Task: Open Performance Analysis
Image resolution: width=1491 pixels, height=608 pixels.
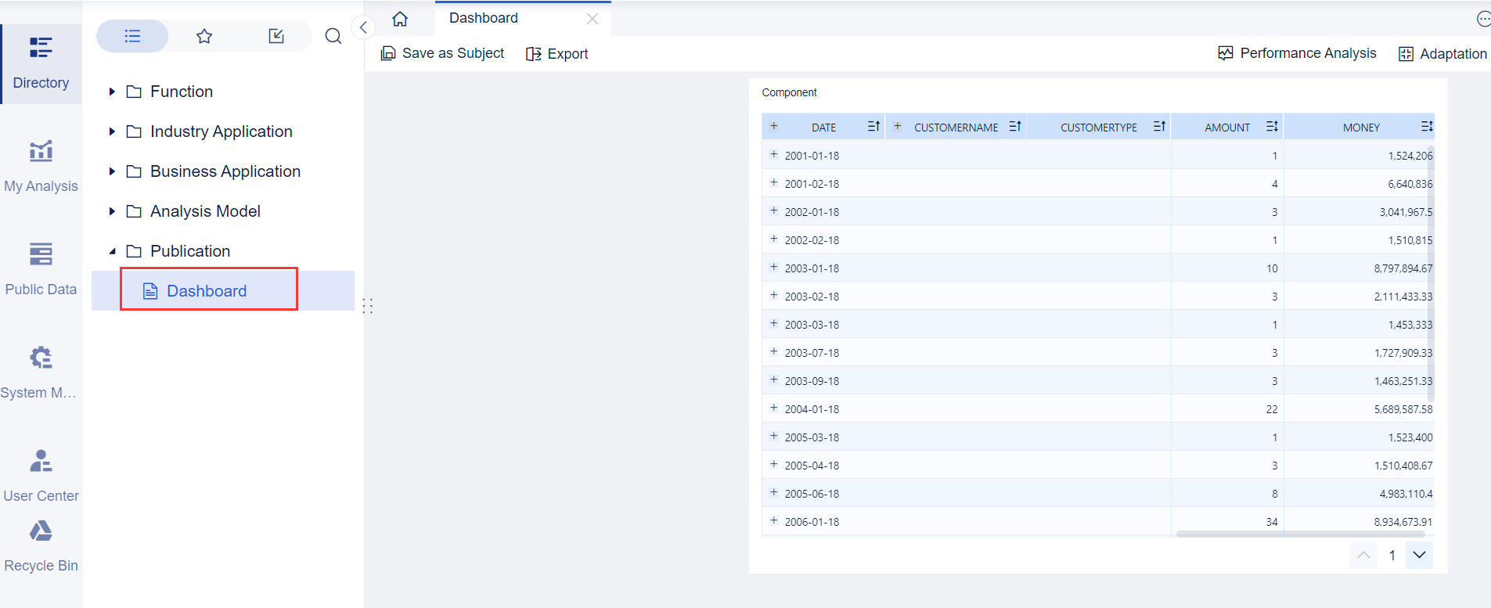Action: point(1297,53)
